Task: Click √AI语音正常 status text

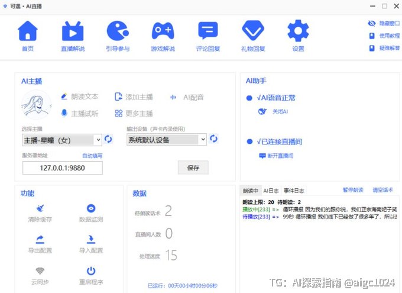Action: tap(276, 98)
